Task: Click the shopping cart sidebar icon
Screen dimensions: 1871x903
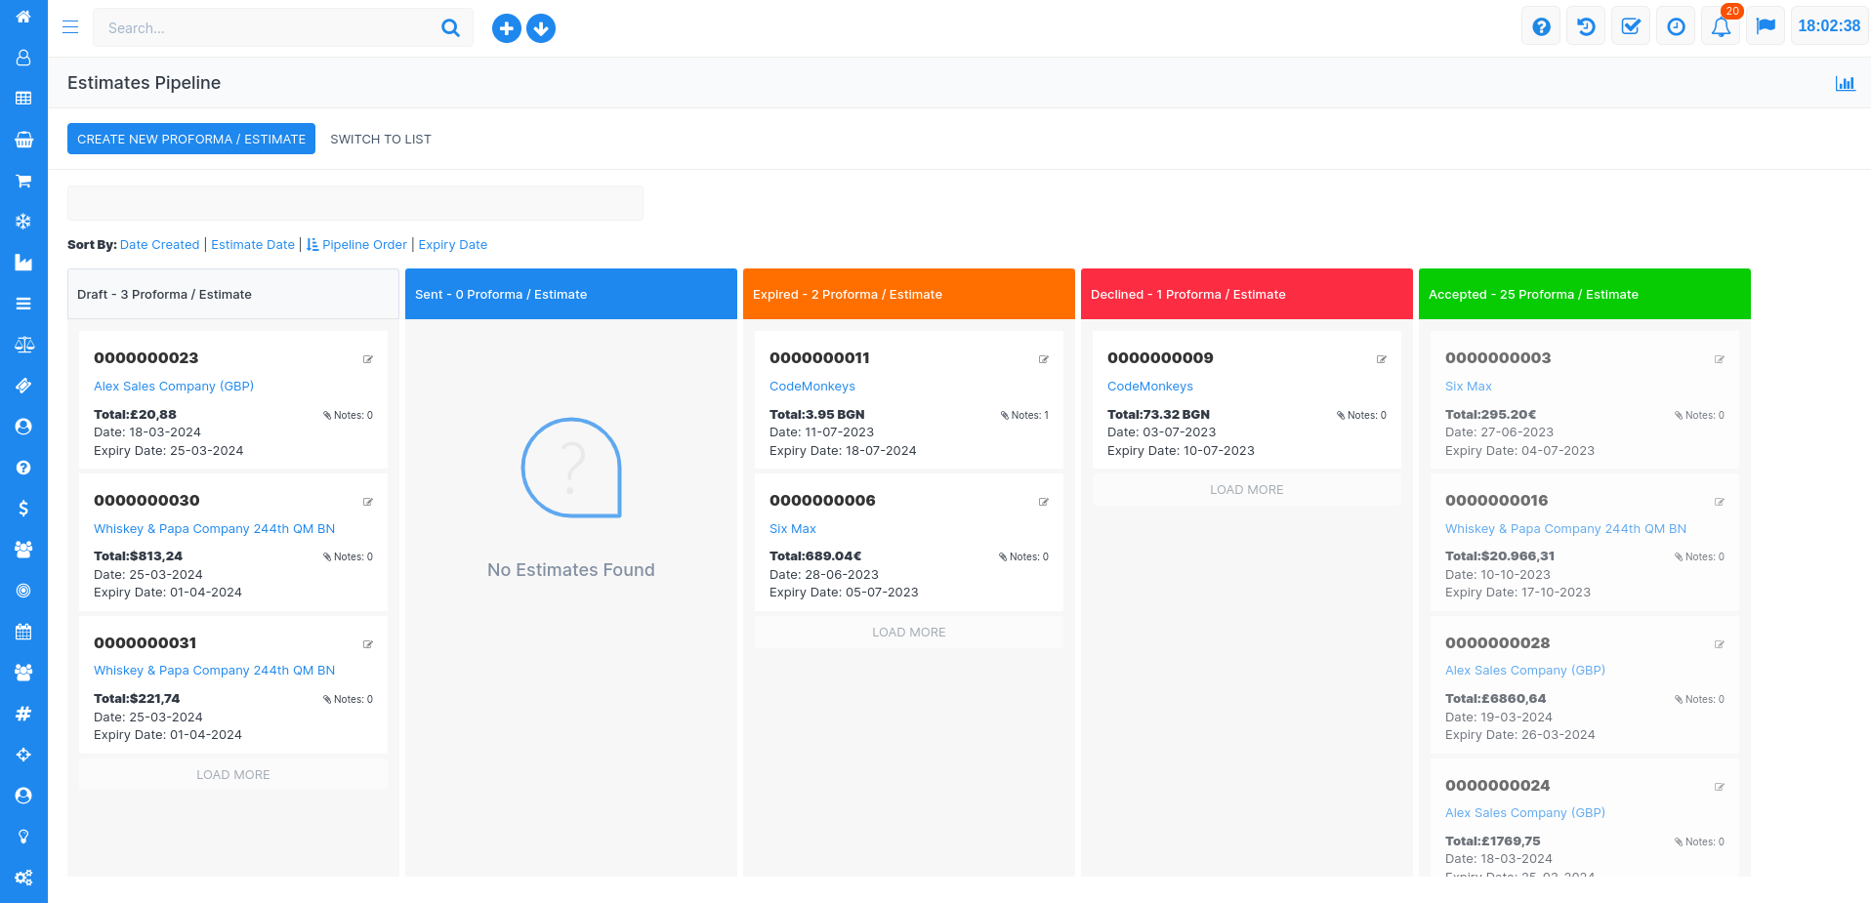Action: coord(23,181)
